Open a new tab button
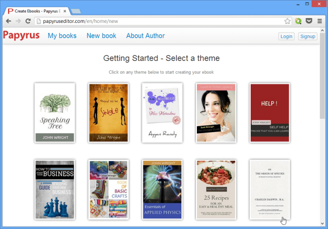328x229 pixels. point(76,11)
